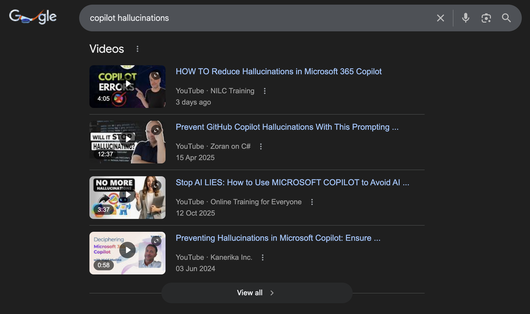Click the YouTube · NILC Training source text

point(215,91)
